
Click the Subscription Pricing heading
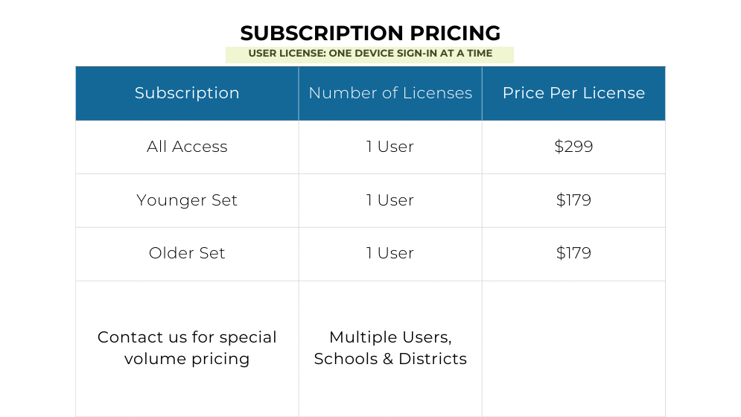click(370, 33)
